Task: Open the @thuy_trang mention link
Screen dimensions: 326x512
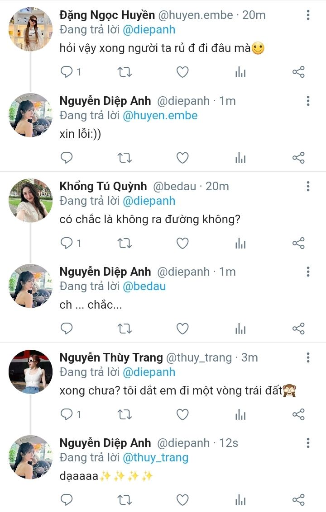Action: click(x=155, y=457)
